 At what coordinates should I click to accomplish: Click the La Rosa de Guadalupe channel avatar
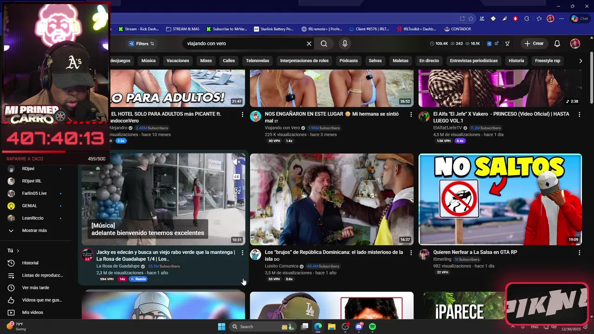click(87, 255)
